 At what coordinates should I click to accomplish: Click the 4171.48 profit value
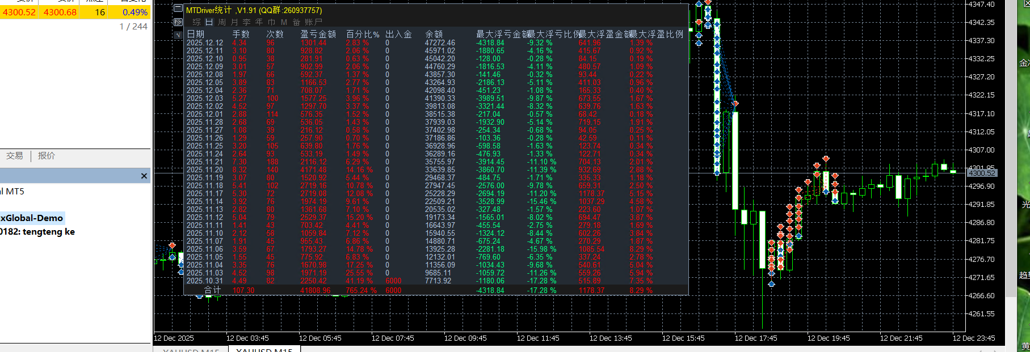coord(314,169)
